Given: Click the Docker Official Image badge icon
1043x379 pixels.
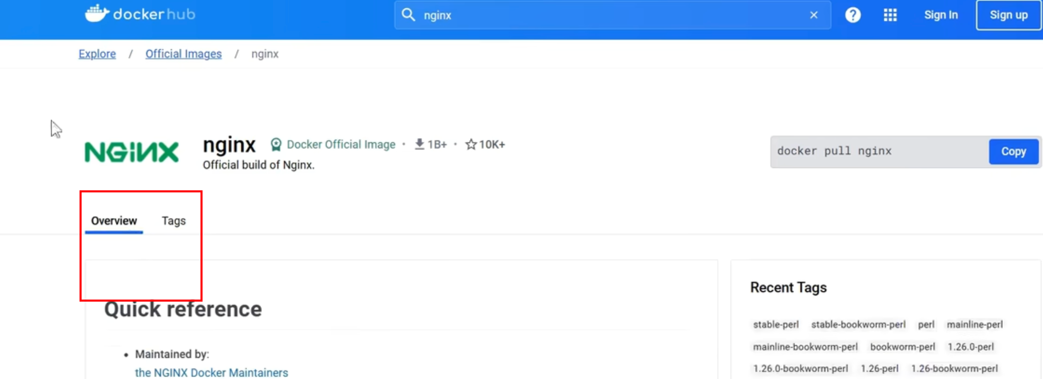Looking at the screenshot, I should point(276,144).
